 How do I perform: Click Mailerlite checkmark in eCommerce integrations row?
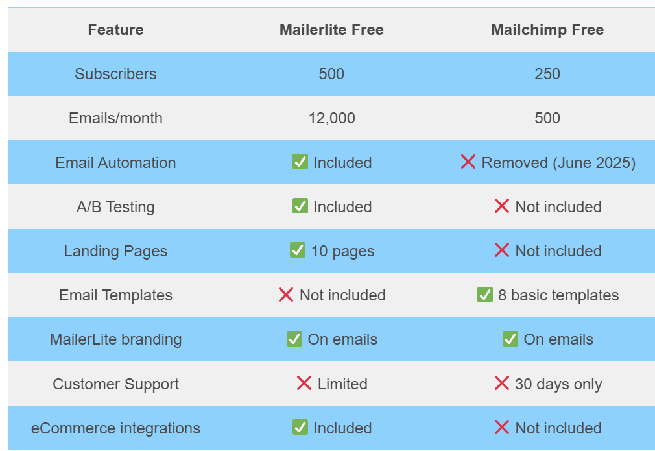point(300,428)
